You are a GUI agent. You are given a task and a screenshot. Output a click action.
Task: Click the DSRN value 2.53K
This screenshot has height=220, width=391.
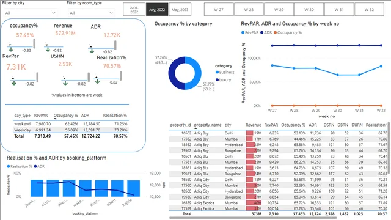point(65,64)
